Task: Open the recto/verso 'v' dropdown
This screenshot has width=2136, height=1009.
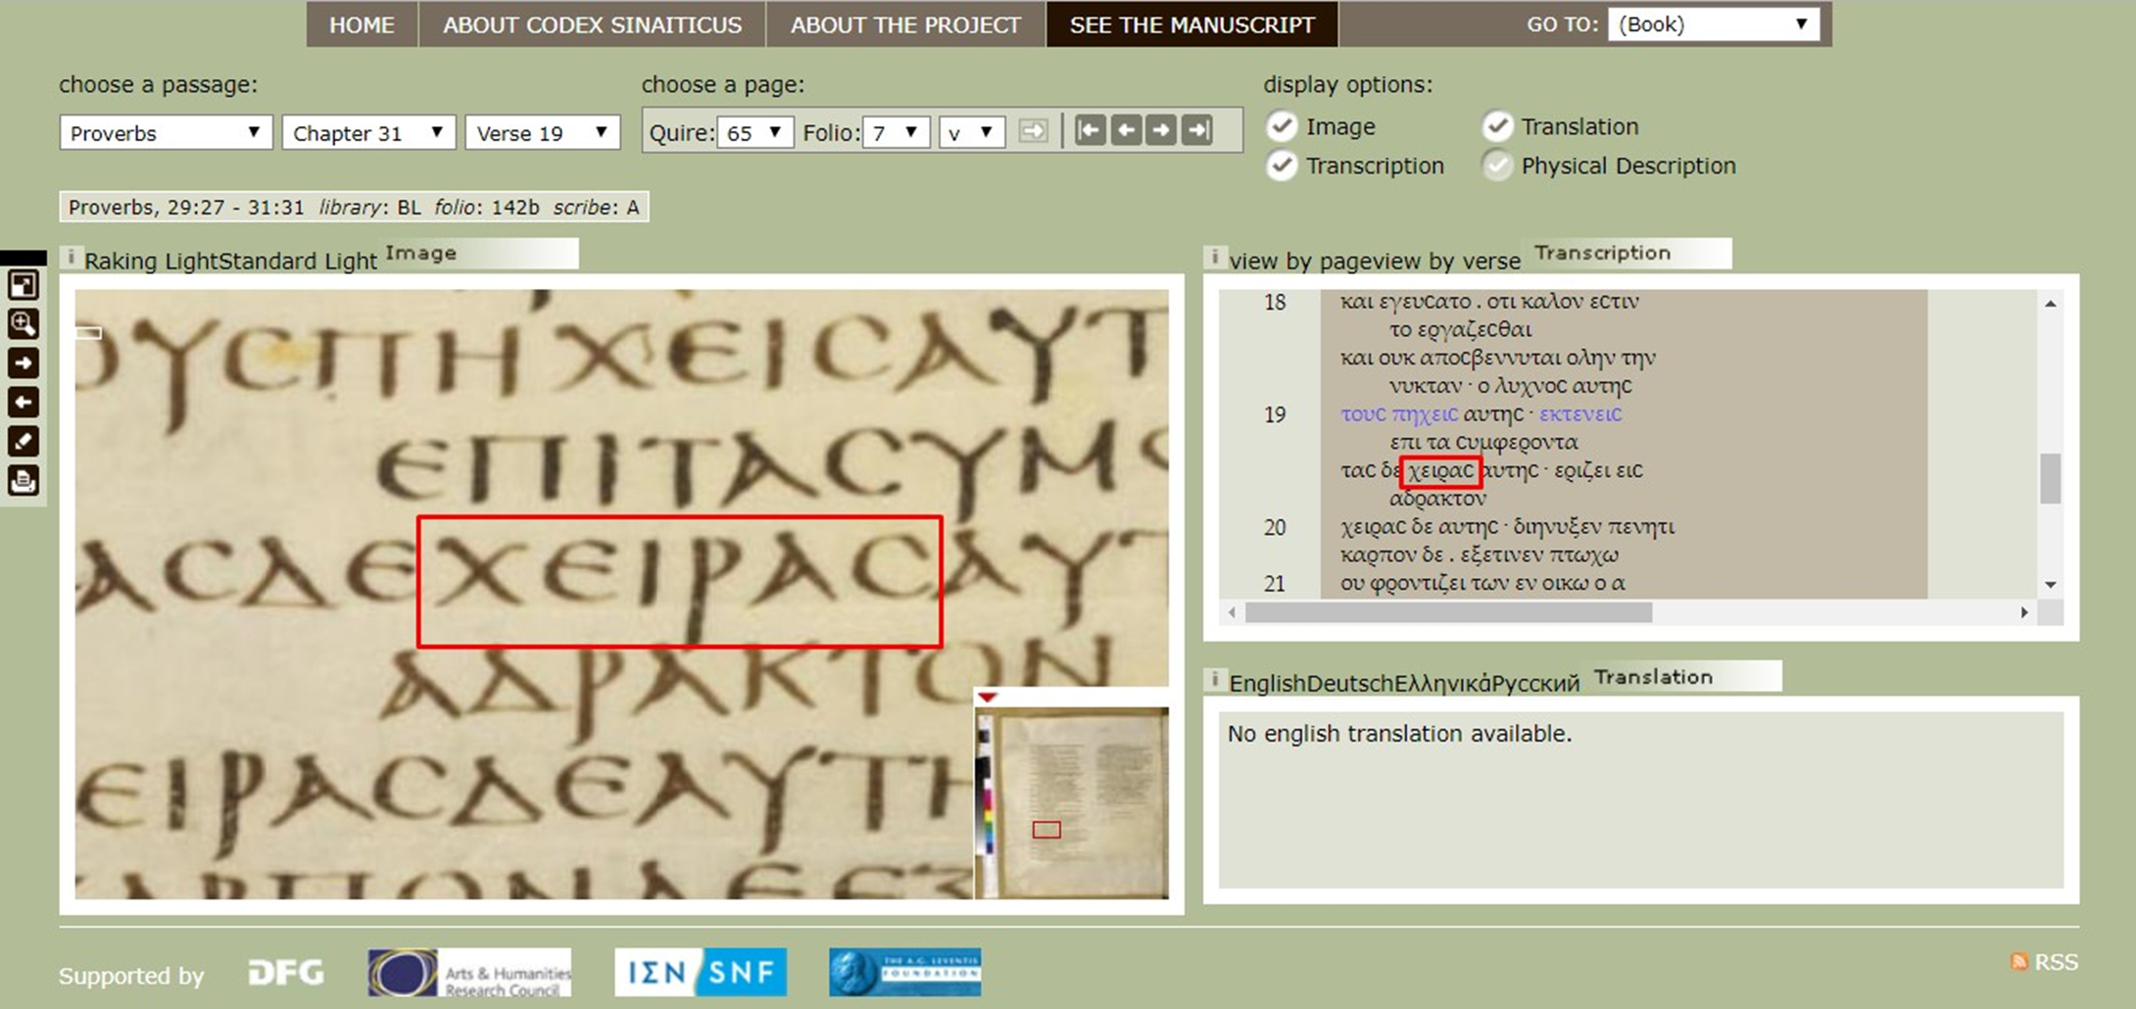Action: pyautogui.click(x=971, y=132)
